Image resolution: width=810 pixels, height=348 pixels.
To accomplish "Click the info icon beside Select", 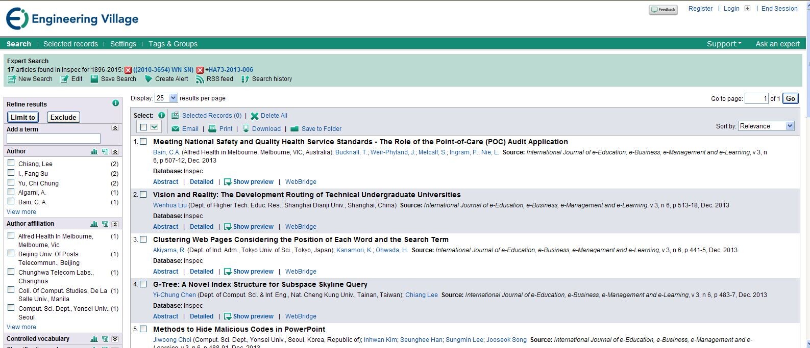I will [161, 115].
